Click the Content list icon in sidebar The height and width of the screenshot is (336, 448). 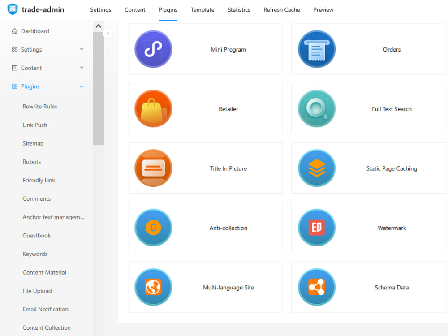coord(15,68)
